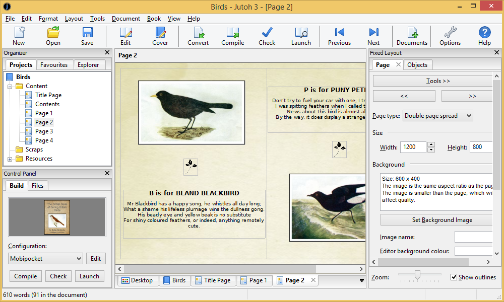Compile the book from the toolbar
504x302 pixels.
pos(232,35)
